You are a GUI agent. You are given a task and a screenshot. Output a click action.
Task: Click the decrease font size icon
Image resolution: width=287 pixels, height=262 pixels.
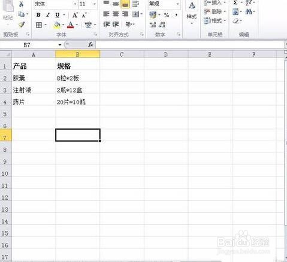84,15
